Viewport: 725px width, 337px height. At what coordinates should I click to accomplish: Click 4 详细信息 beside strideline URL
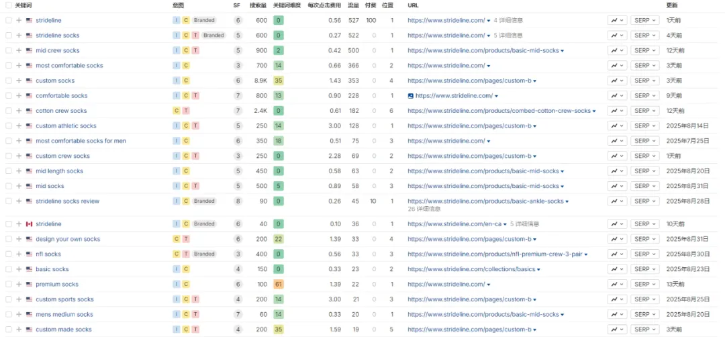coord(508,20)
